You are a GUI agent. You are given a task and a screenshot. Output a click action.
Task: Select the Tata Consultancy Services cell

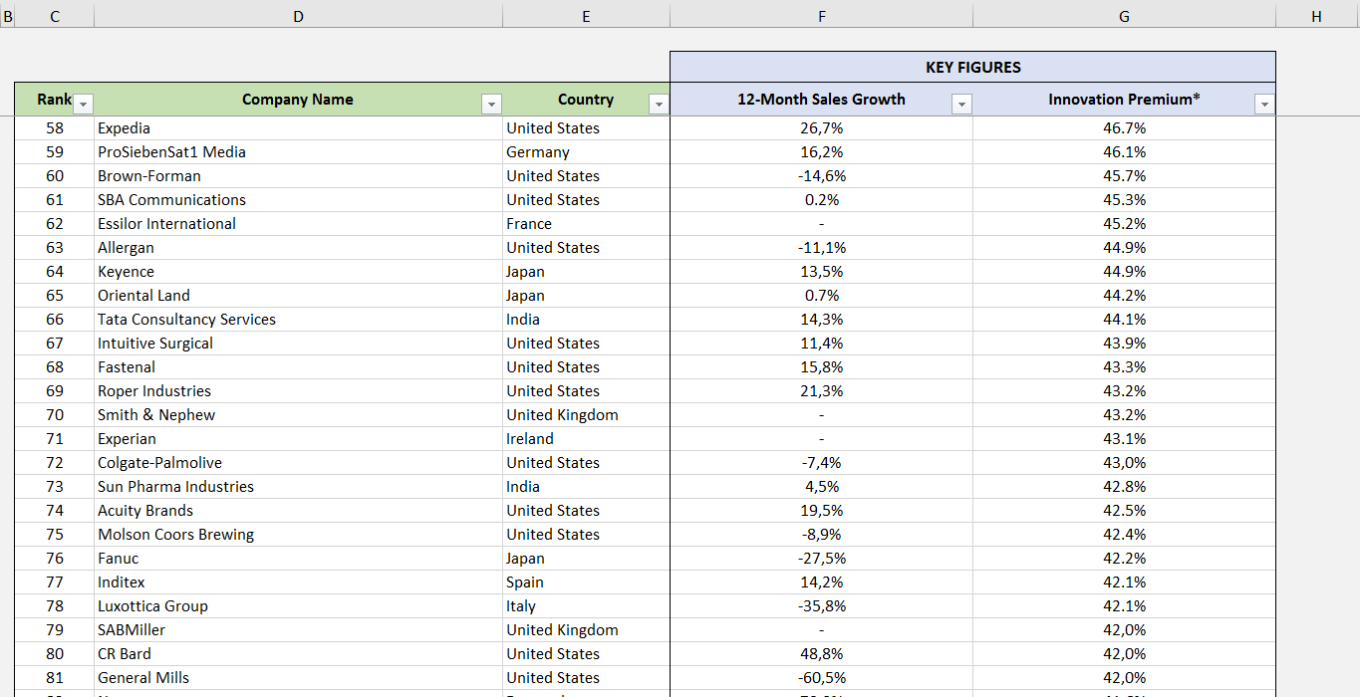(x=299, y=320)
